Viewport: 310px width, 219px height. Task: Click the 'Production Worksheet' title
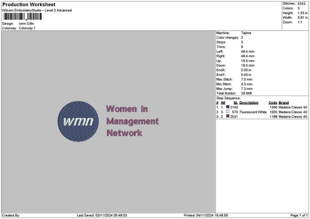[x=29, y=4]
